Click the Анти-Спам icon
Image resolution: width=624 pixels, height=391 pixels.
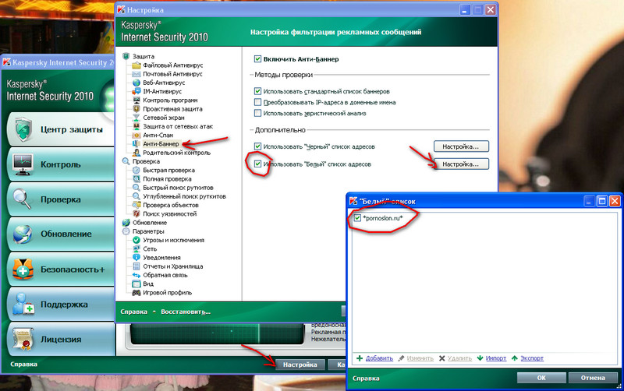[x=136, y=135]
